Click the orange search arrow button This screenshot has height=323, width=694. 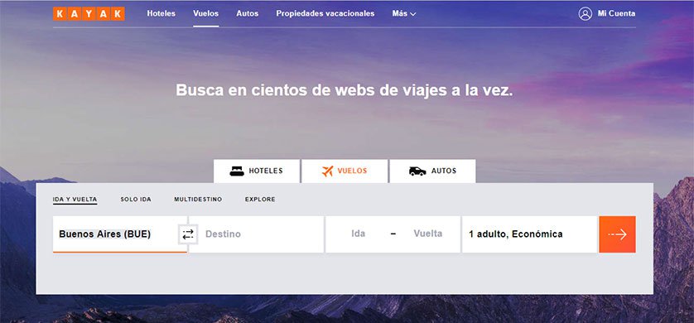[617, 234]
